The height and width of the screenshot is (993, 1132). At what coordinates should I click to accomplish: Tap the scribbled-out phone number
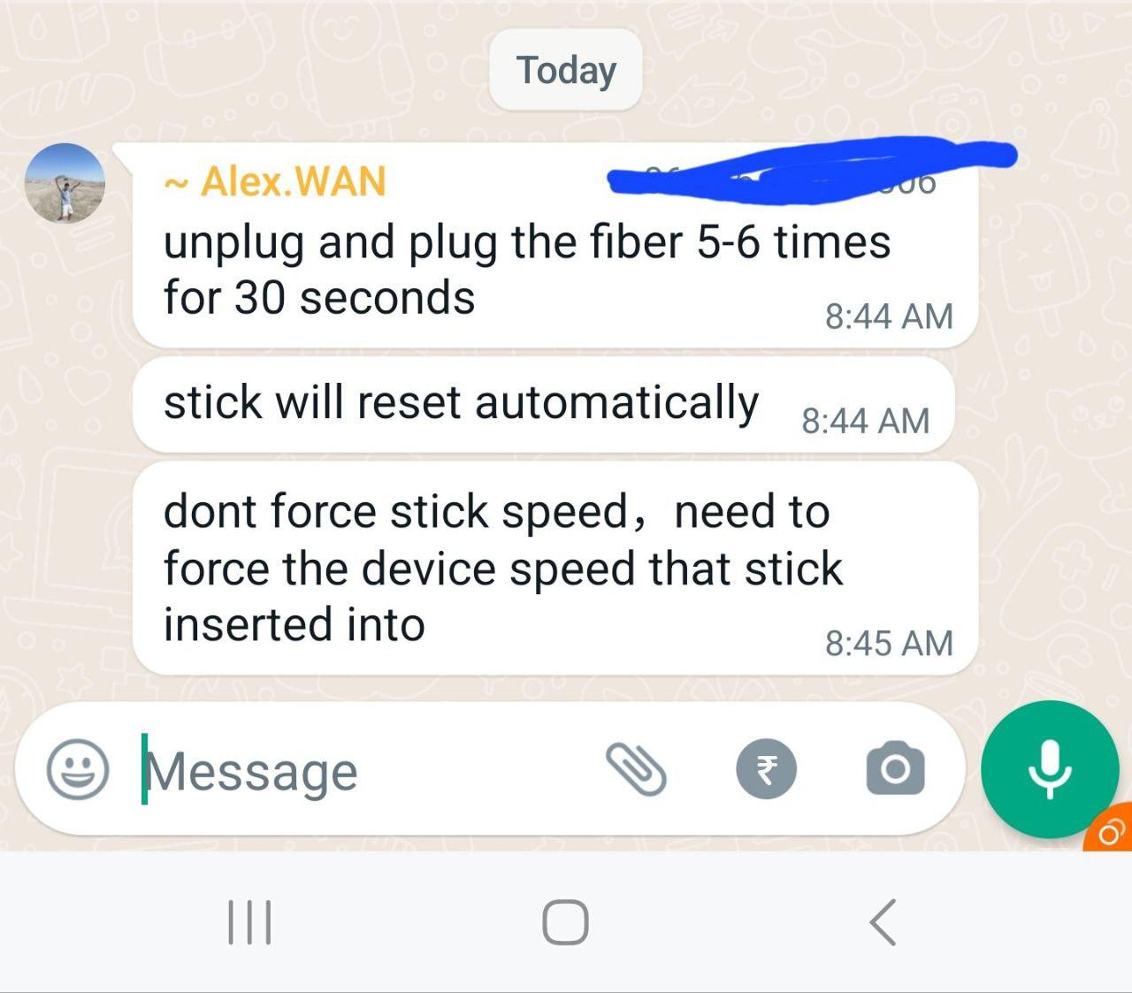(812, 166)
